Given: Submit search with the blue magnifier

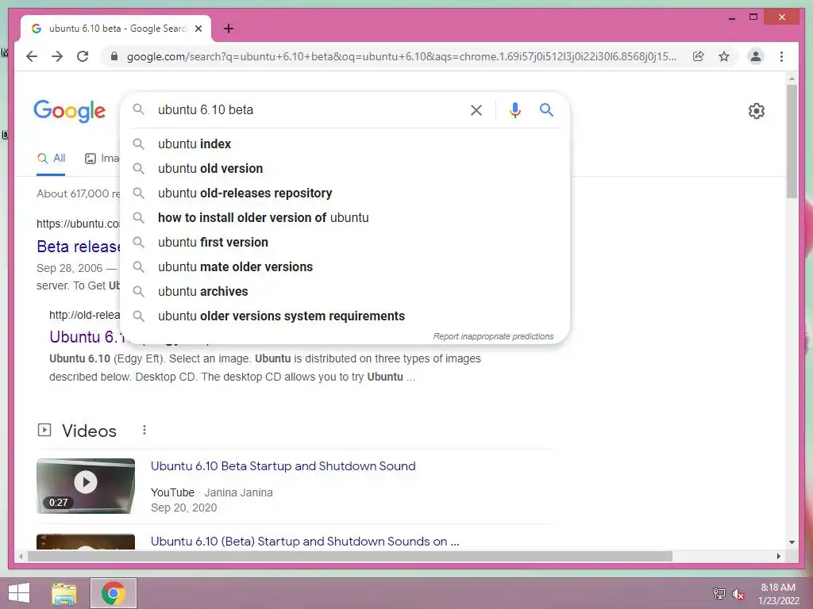Looking at the screenshot, I should (x=546, y=109).
